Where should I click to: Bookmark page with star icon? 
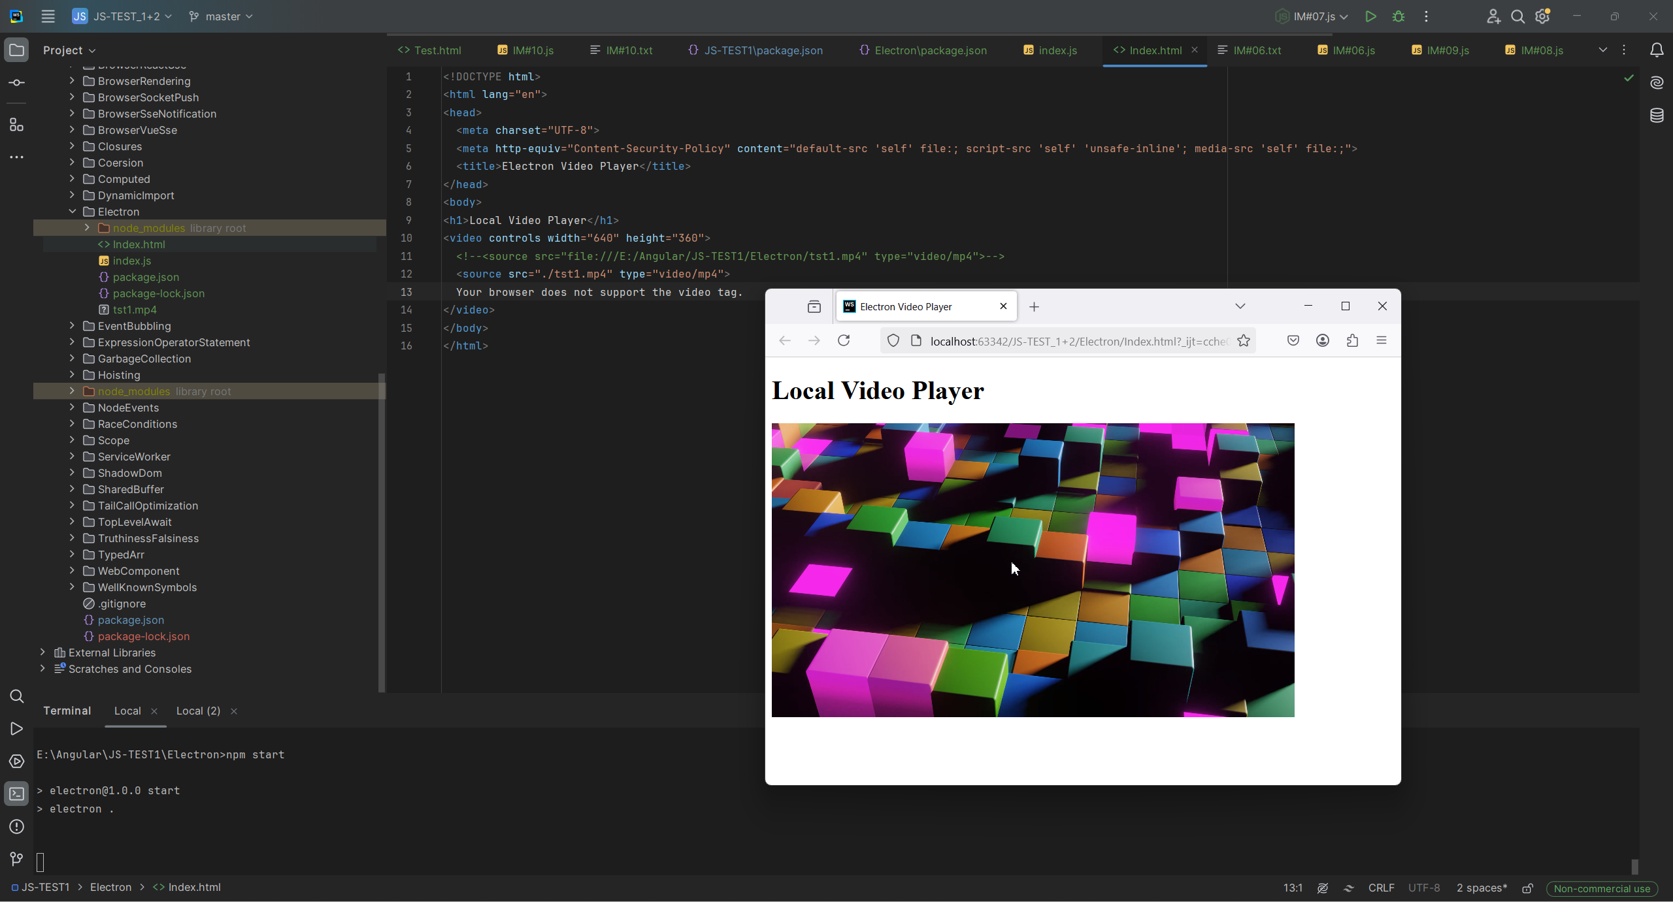pos(1243,340)
